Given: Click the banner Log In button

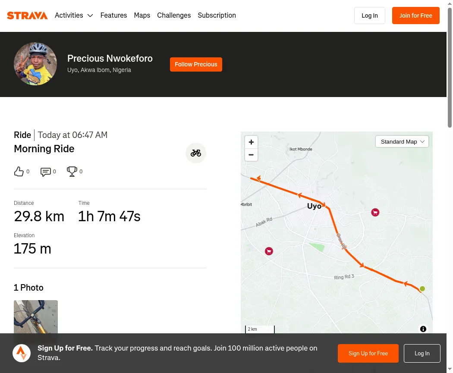Looking at the screenshot, I should click(x=422, y=353).
